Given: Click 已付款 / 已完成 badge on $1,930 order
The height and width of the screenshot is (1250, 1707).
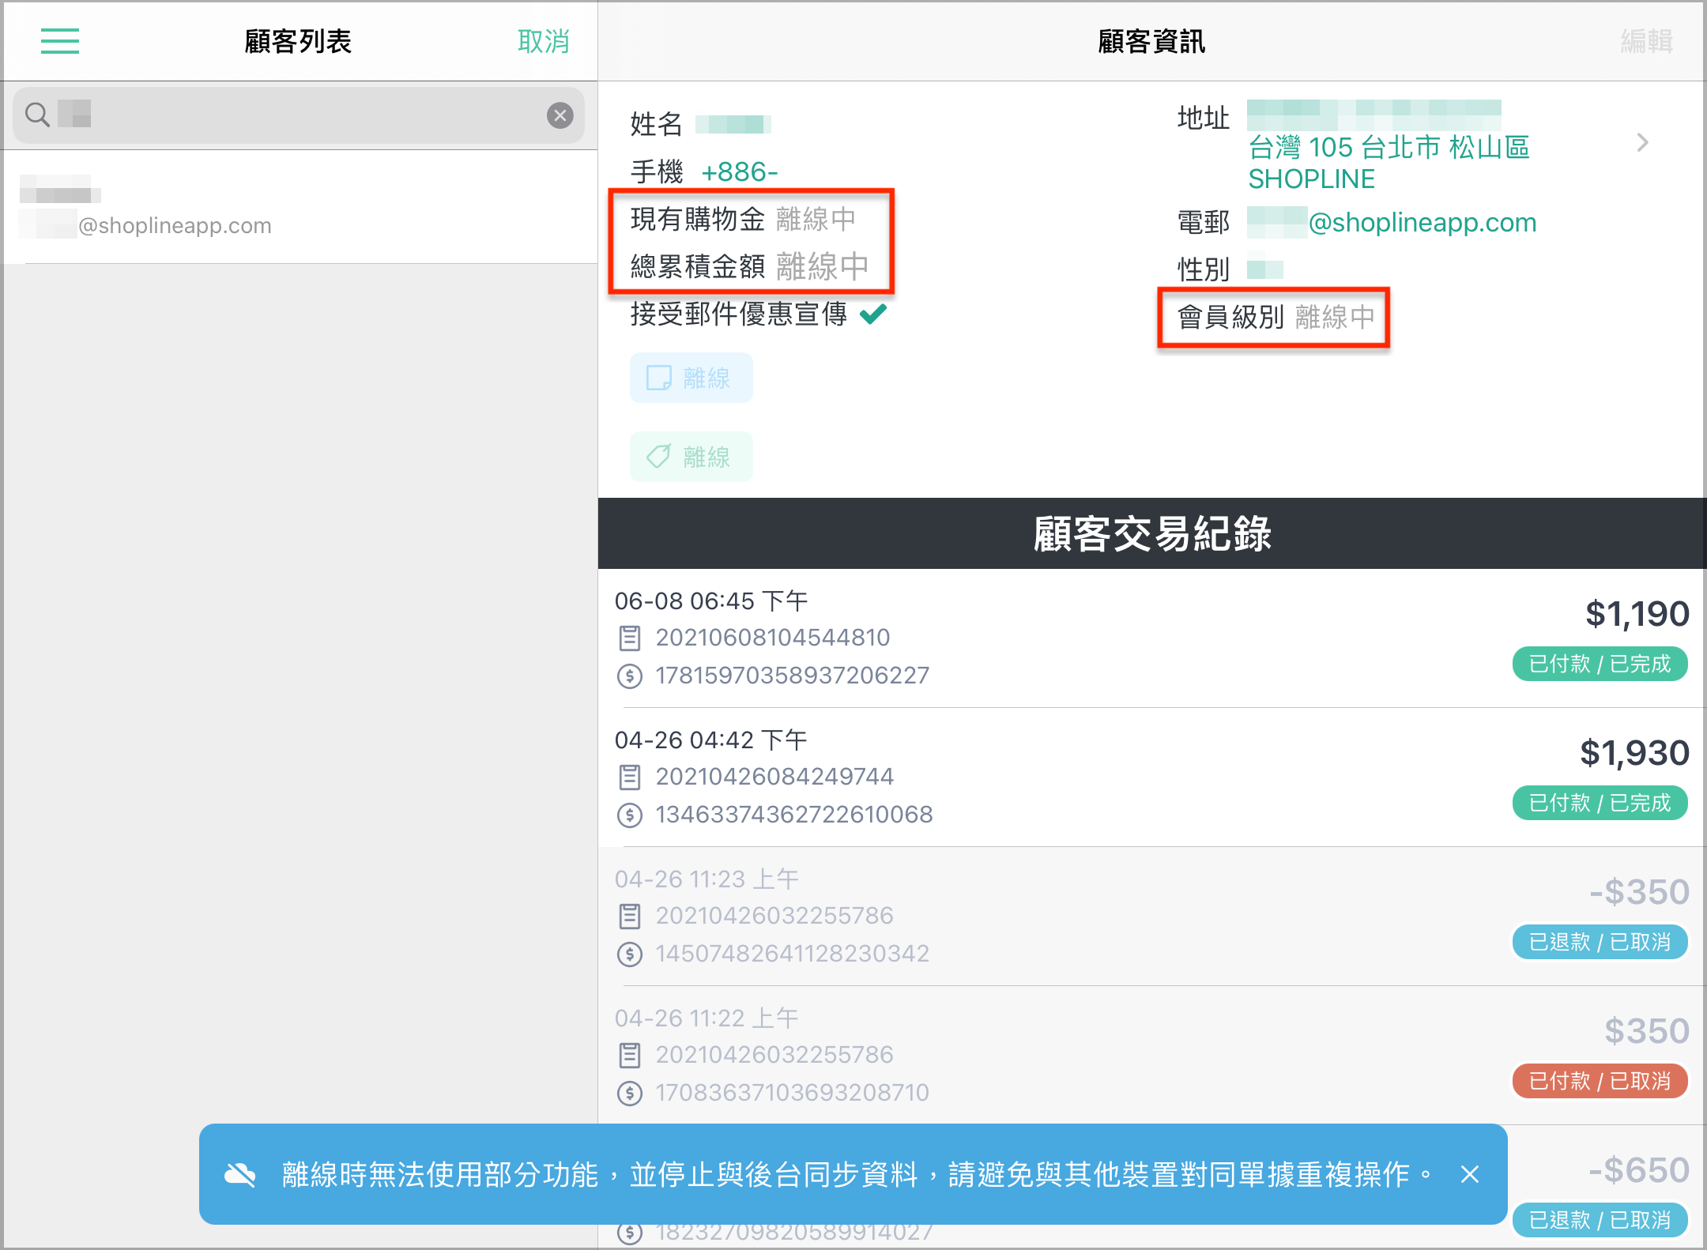Looking at the screenshot, I should click(x=1600, y=803).
